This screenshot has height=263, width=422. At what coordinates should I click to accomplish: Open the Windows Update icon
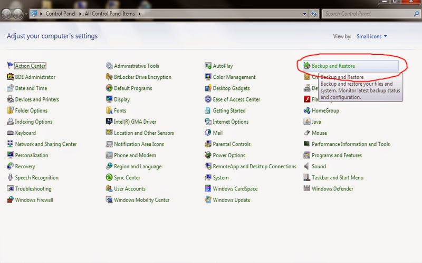point(208,200)
